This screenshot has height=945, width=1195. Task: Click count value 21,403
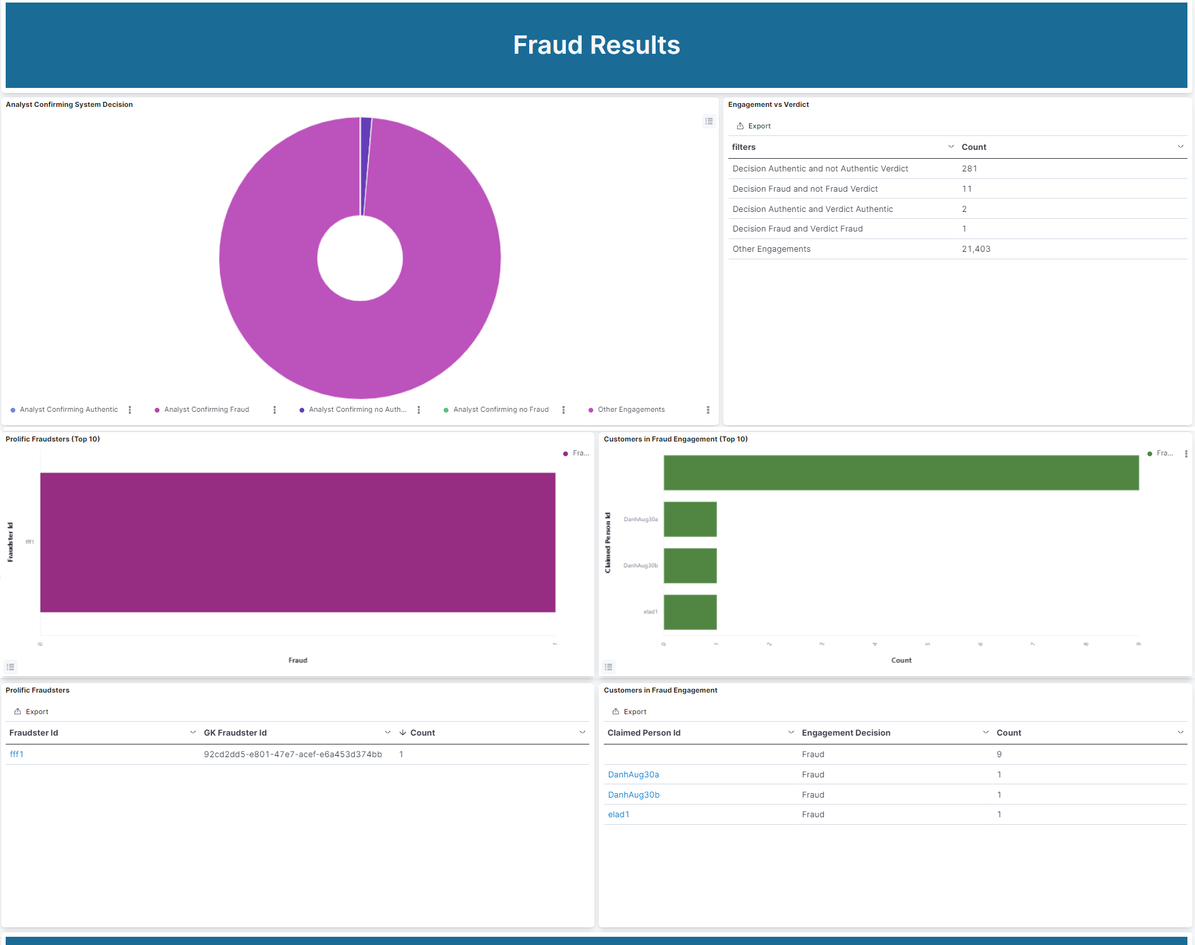coord(976,249)
